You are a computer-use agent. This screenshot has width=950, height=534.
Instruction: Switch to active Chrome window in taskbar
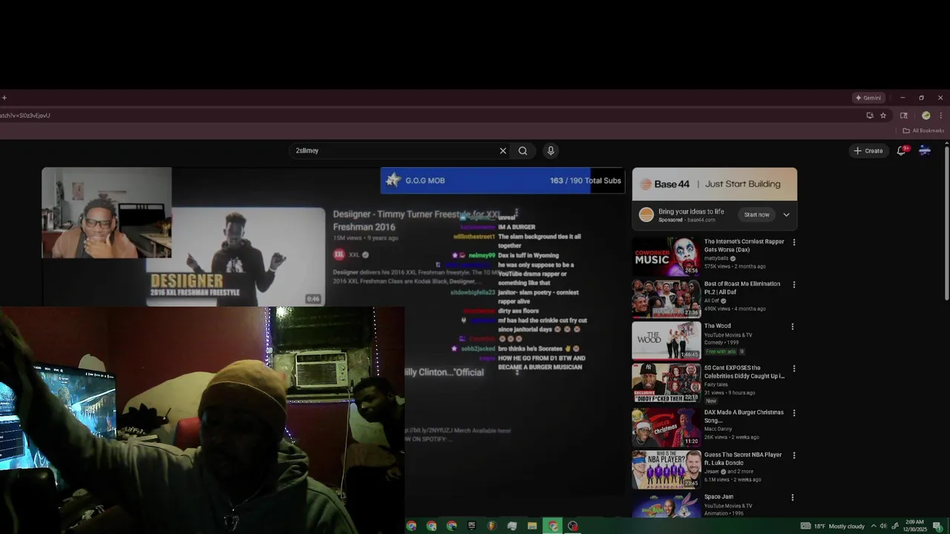(x=552, y=526)
